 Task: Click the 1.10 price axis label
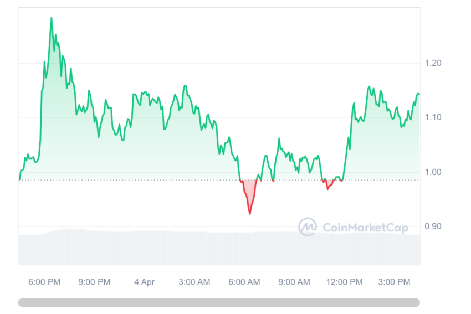tap(433, 117)
